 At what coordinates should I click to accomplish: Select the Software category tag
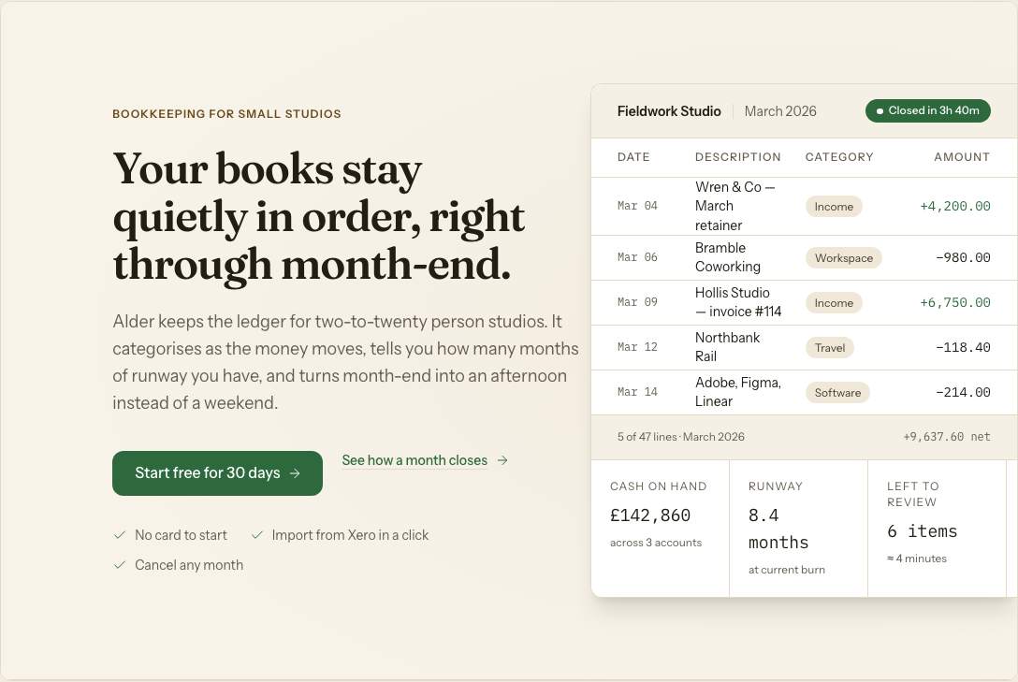(837, 393)
